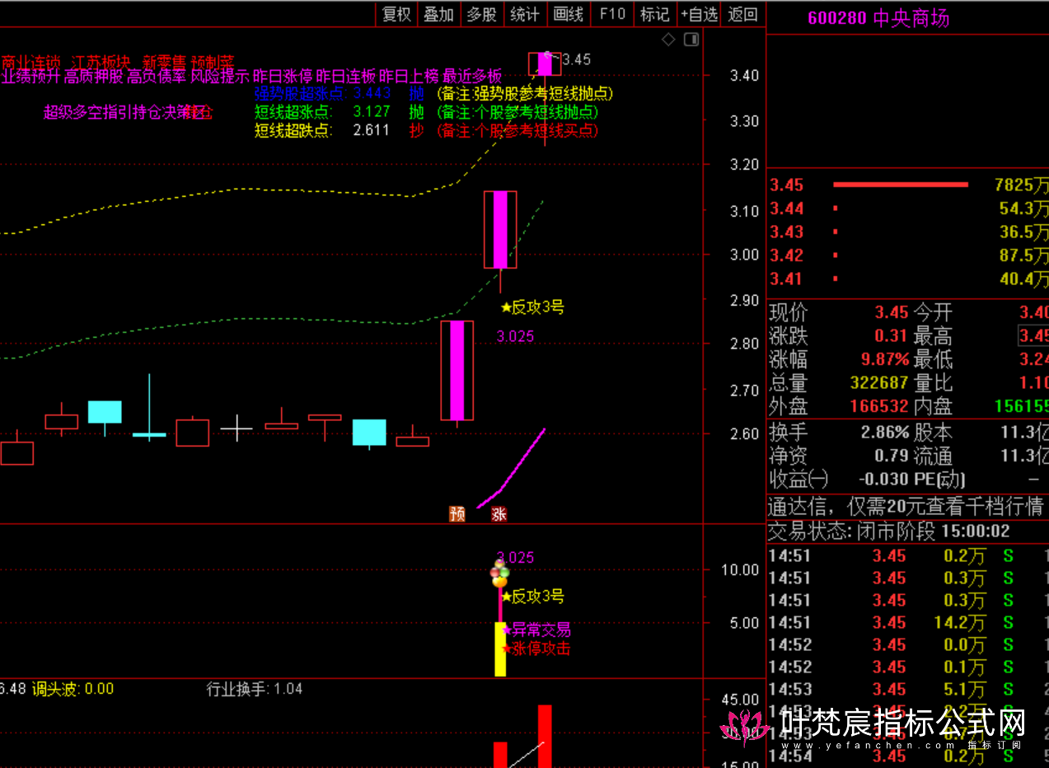Click the colored balloon cluster in the indicator pane
Viewport: 1049px width, 768px height.
click(x=499, y=573)
